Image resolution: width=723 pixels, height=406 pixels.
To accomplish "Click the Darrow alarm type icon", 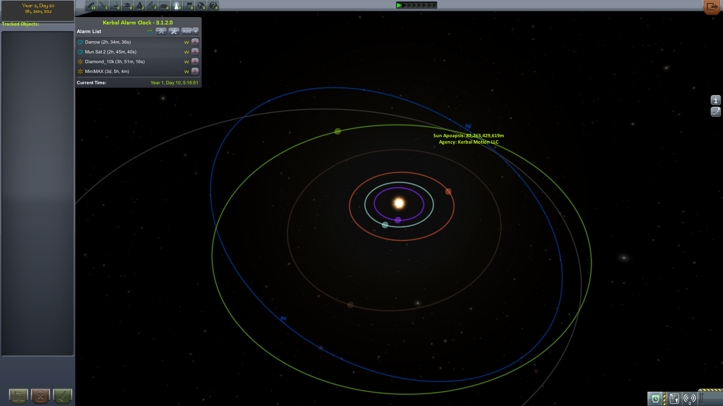I will 80,42.
